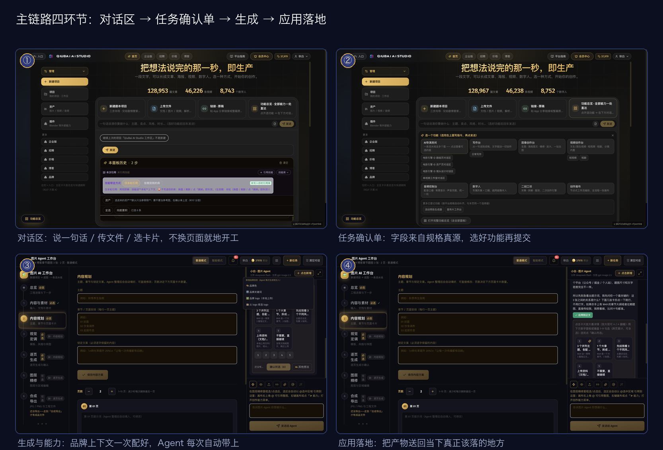Select 挂载到我的库 option in screenshot 1
Screen dimensions: 663x450
point(152,183)
